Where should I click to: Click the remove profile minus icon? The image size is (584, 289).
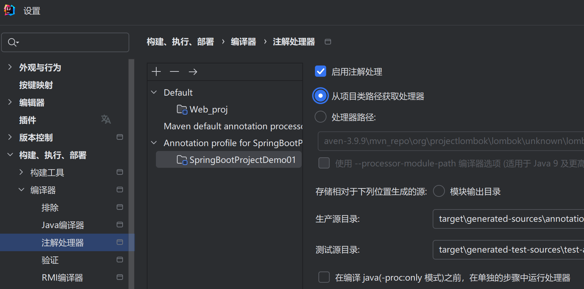tap(174, 72)
